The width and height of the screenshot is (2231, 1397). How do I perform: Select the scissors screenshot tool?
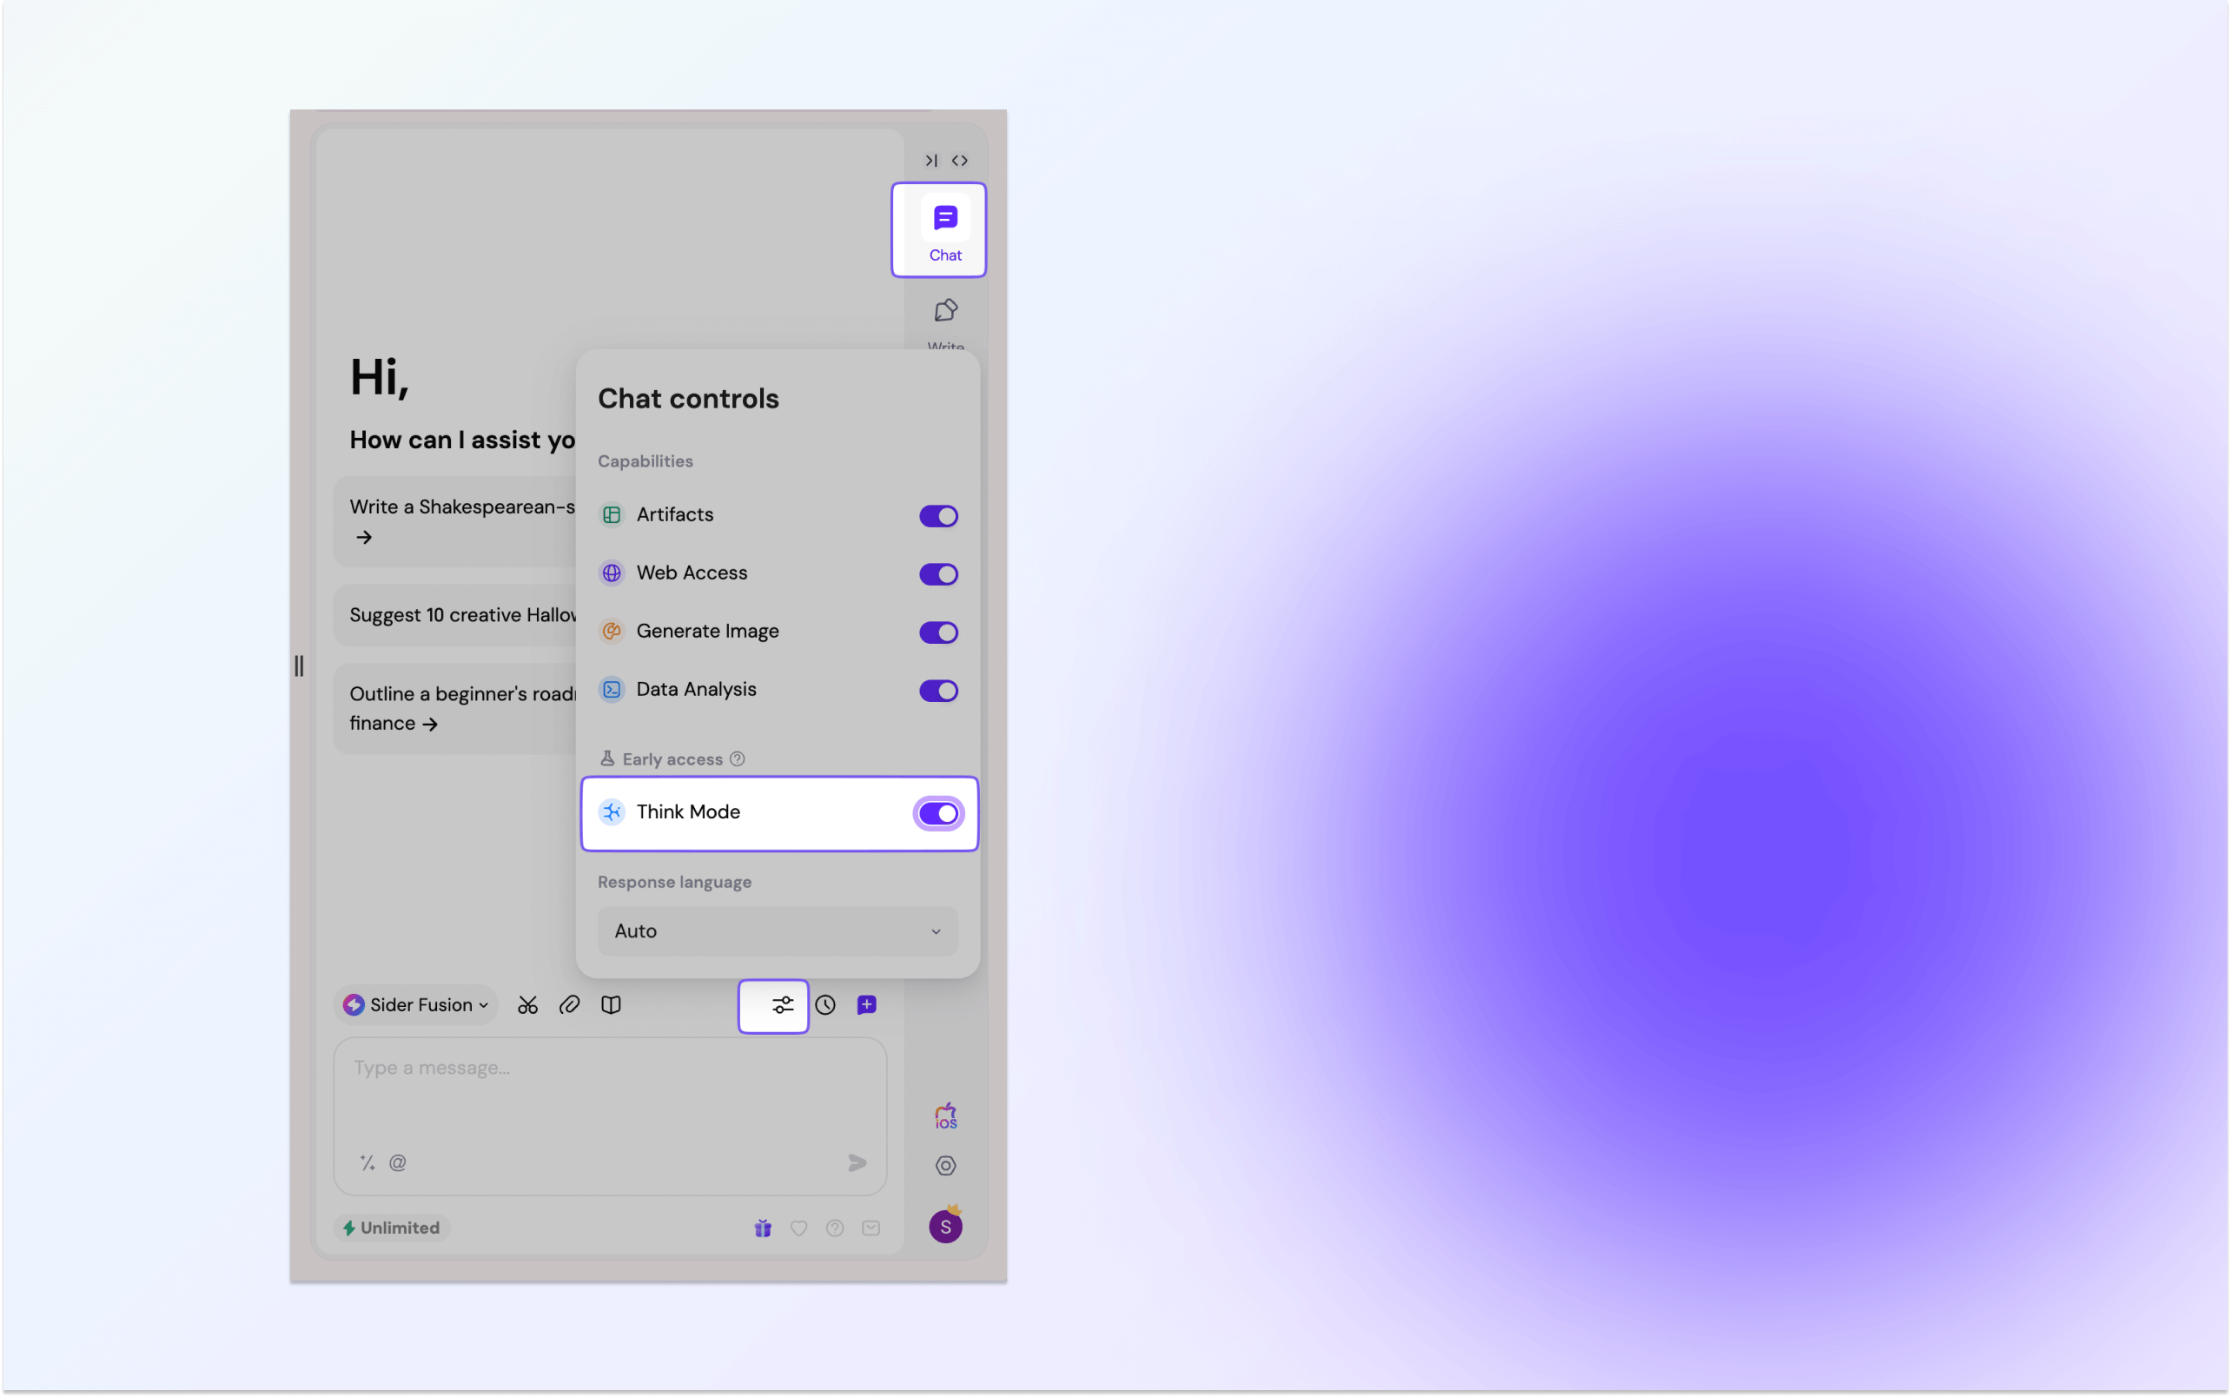527,1005
